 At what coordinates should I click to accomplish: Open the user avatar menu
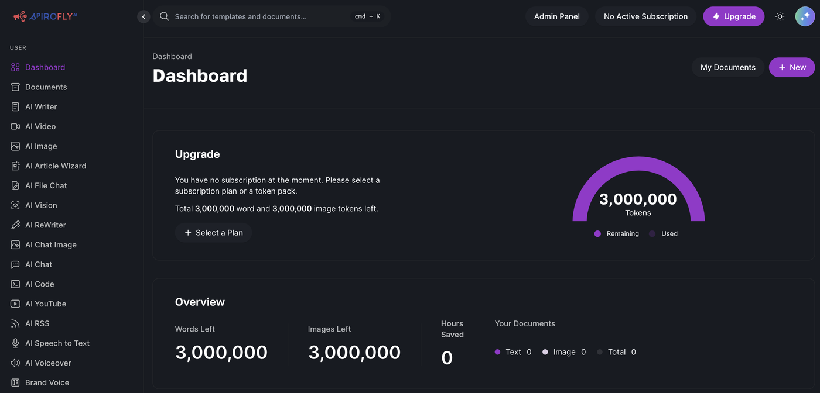click(x=805, y=16)
